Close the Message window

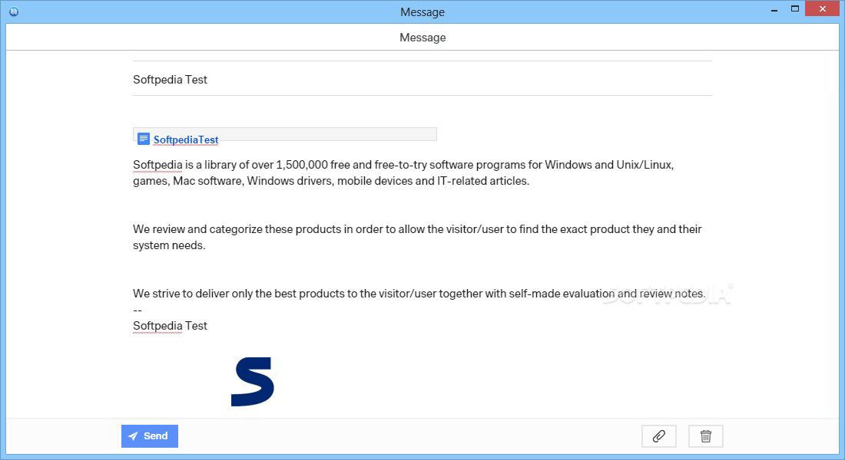823,8
